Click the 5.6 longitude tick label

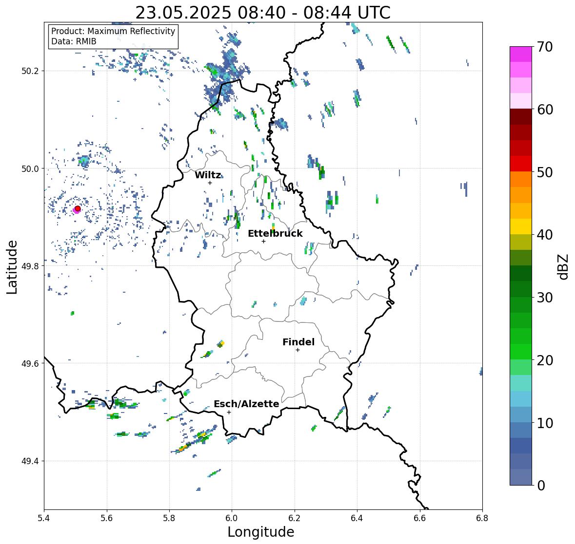tap(107, 518)
